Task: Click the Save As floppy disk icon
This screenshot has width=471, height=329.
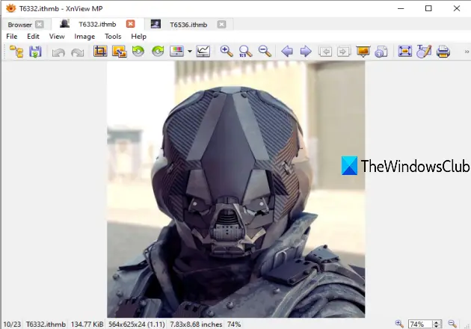Action: coord(35,52)
